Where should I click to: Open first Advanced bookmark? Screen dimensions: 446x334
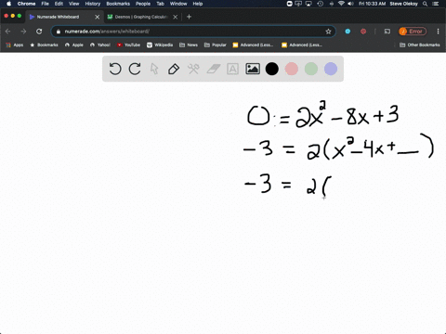click(x=253, y=45)
